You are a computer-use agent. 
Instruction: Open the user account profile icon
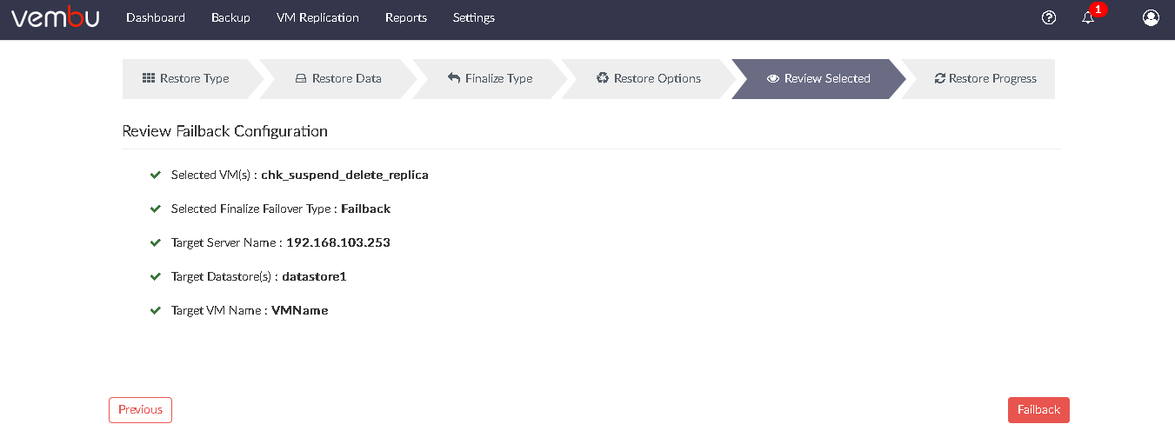1151,17
